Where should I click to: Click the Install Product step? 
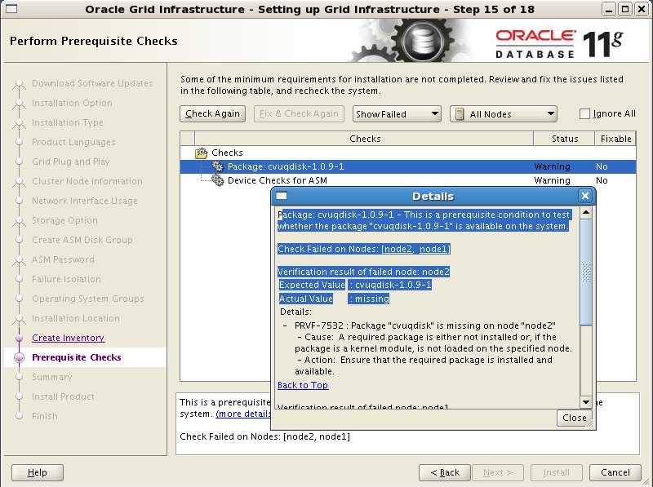(63, 396)
